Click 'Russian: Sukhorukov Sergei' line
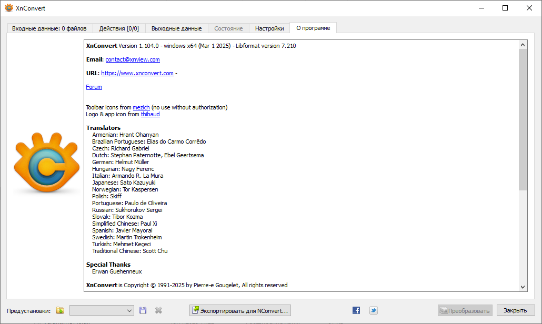The image size is (542, 324). [127, 210]
